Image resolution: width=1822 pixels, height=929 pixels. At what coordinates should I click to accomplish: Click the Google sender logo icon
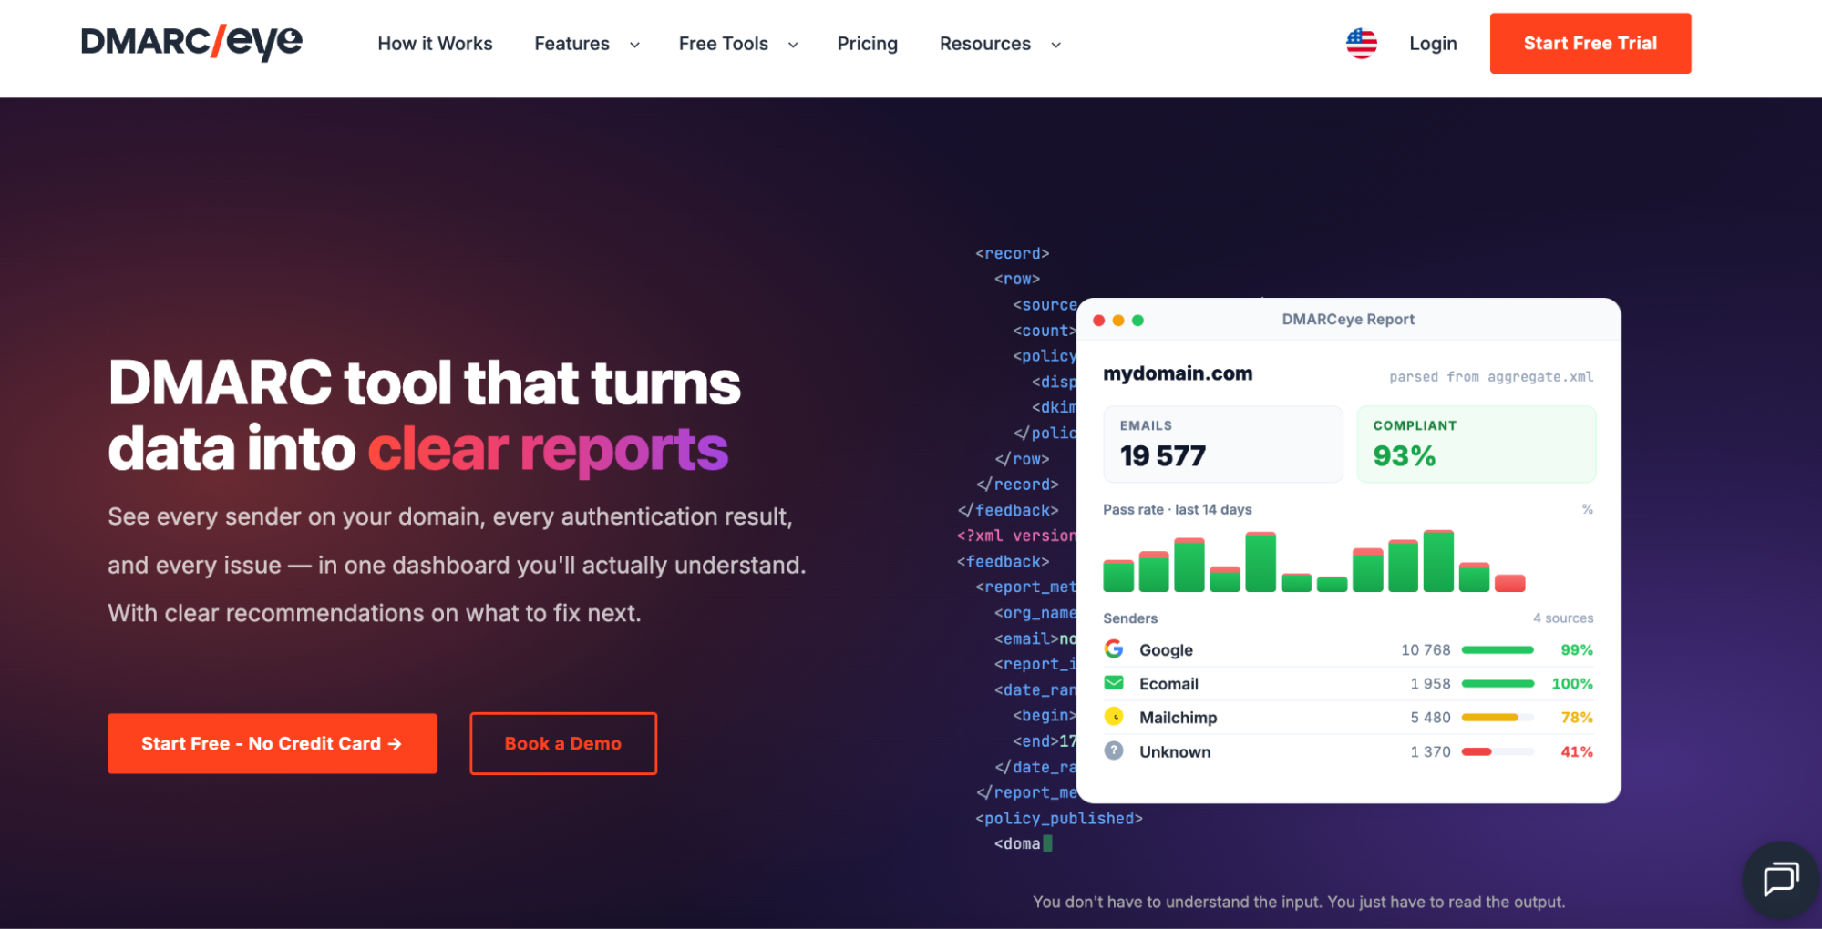pos(1114,648)
